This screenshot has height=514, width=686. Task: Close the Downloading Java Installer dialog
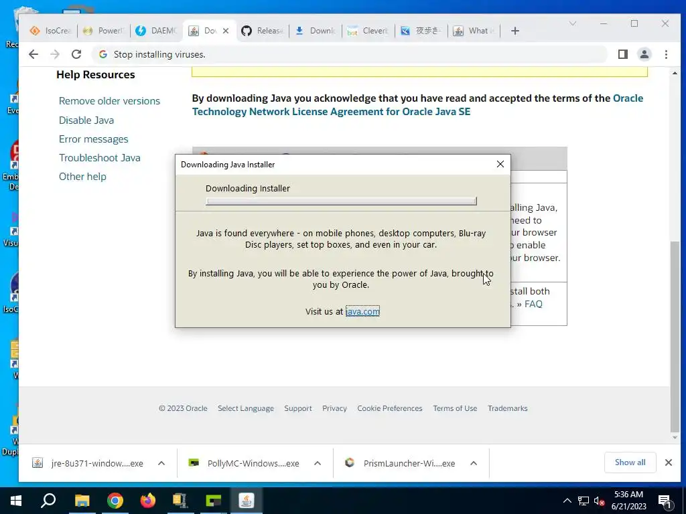point(500,164)
